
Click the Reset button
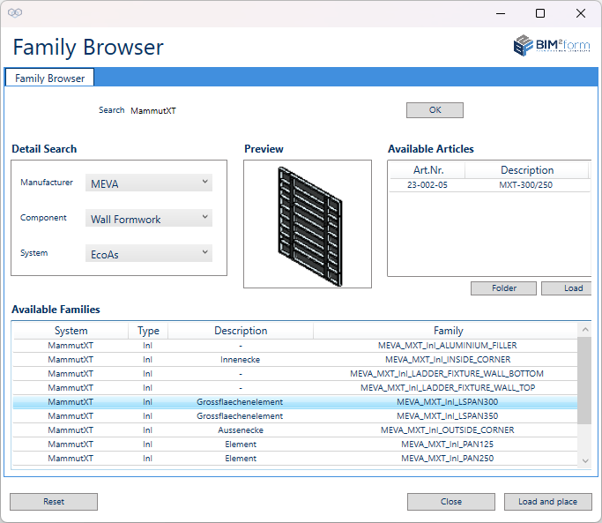point(54,502)
